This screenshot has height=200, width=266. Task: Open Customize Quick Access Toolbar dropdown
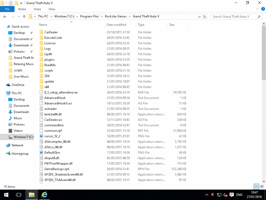coord(21,3)
